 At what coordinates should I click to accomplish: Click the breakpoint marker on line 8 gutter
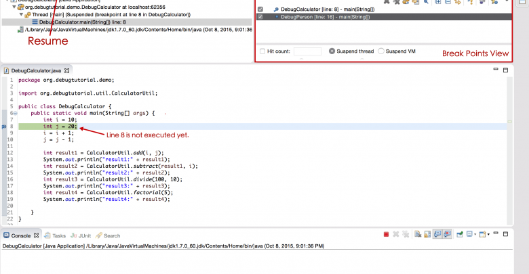pos(3,127)
